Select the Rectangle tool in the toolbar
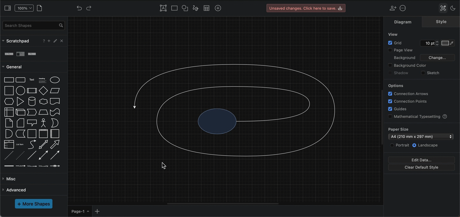 174,8
